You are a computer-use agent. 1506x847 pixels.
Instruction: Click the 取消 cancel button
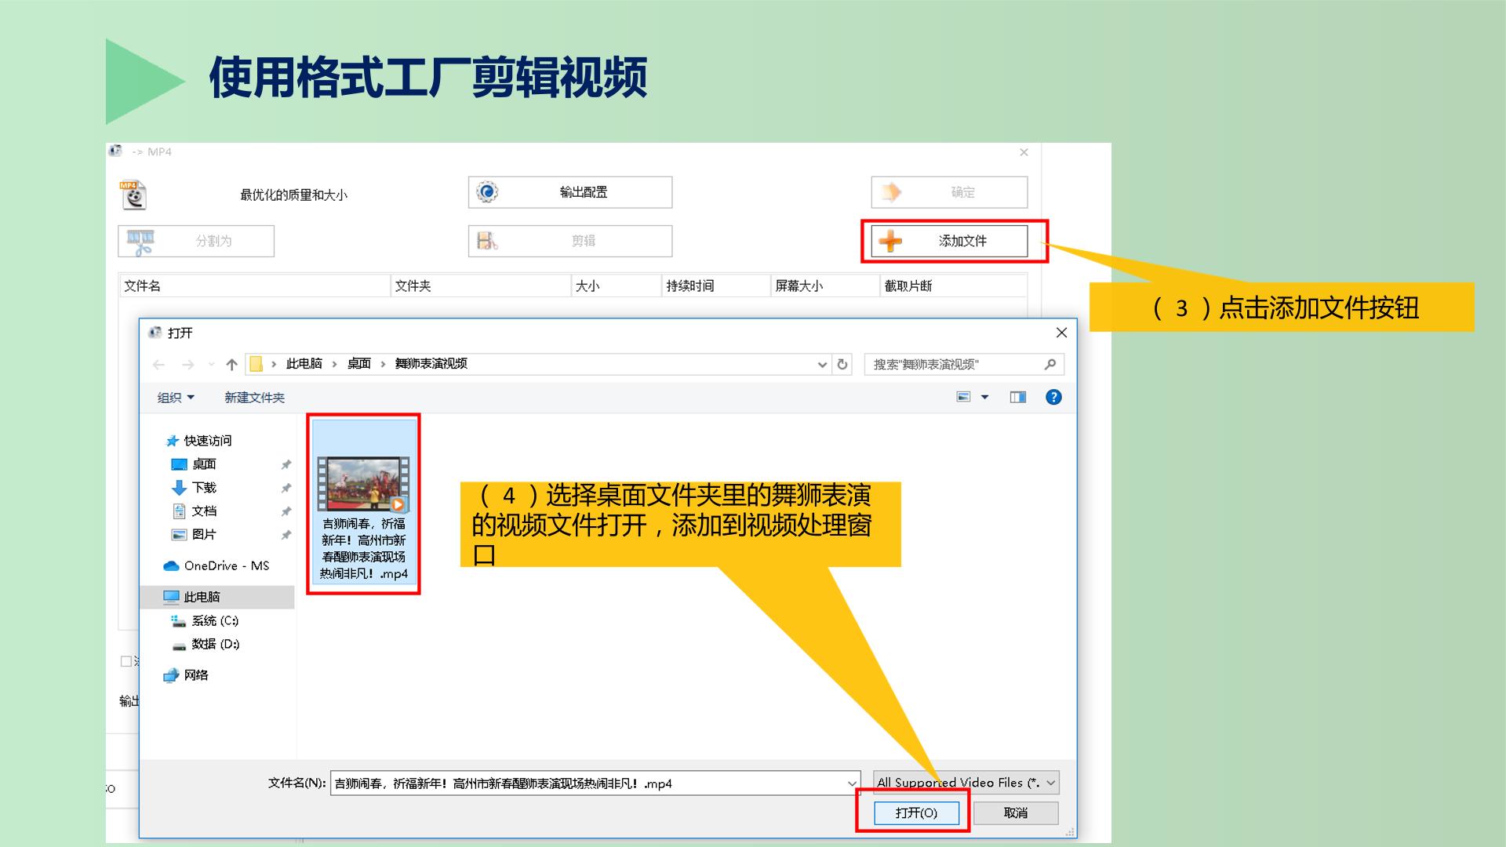coord(1016,812)
